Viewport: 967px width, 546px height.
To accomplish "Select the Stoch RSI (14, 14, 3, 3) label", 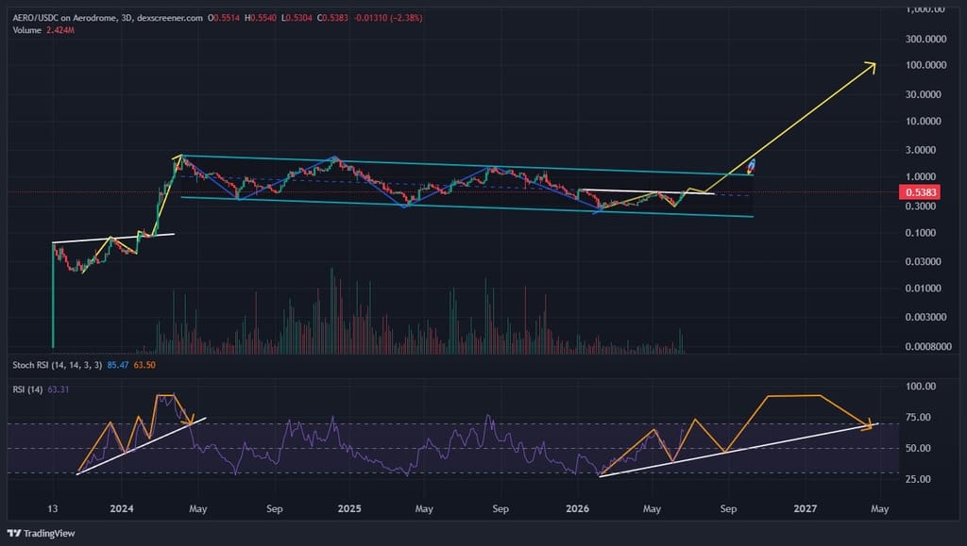I will [57, 365].
